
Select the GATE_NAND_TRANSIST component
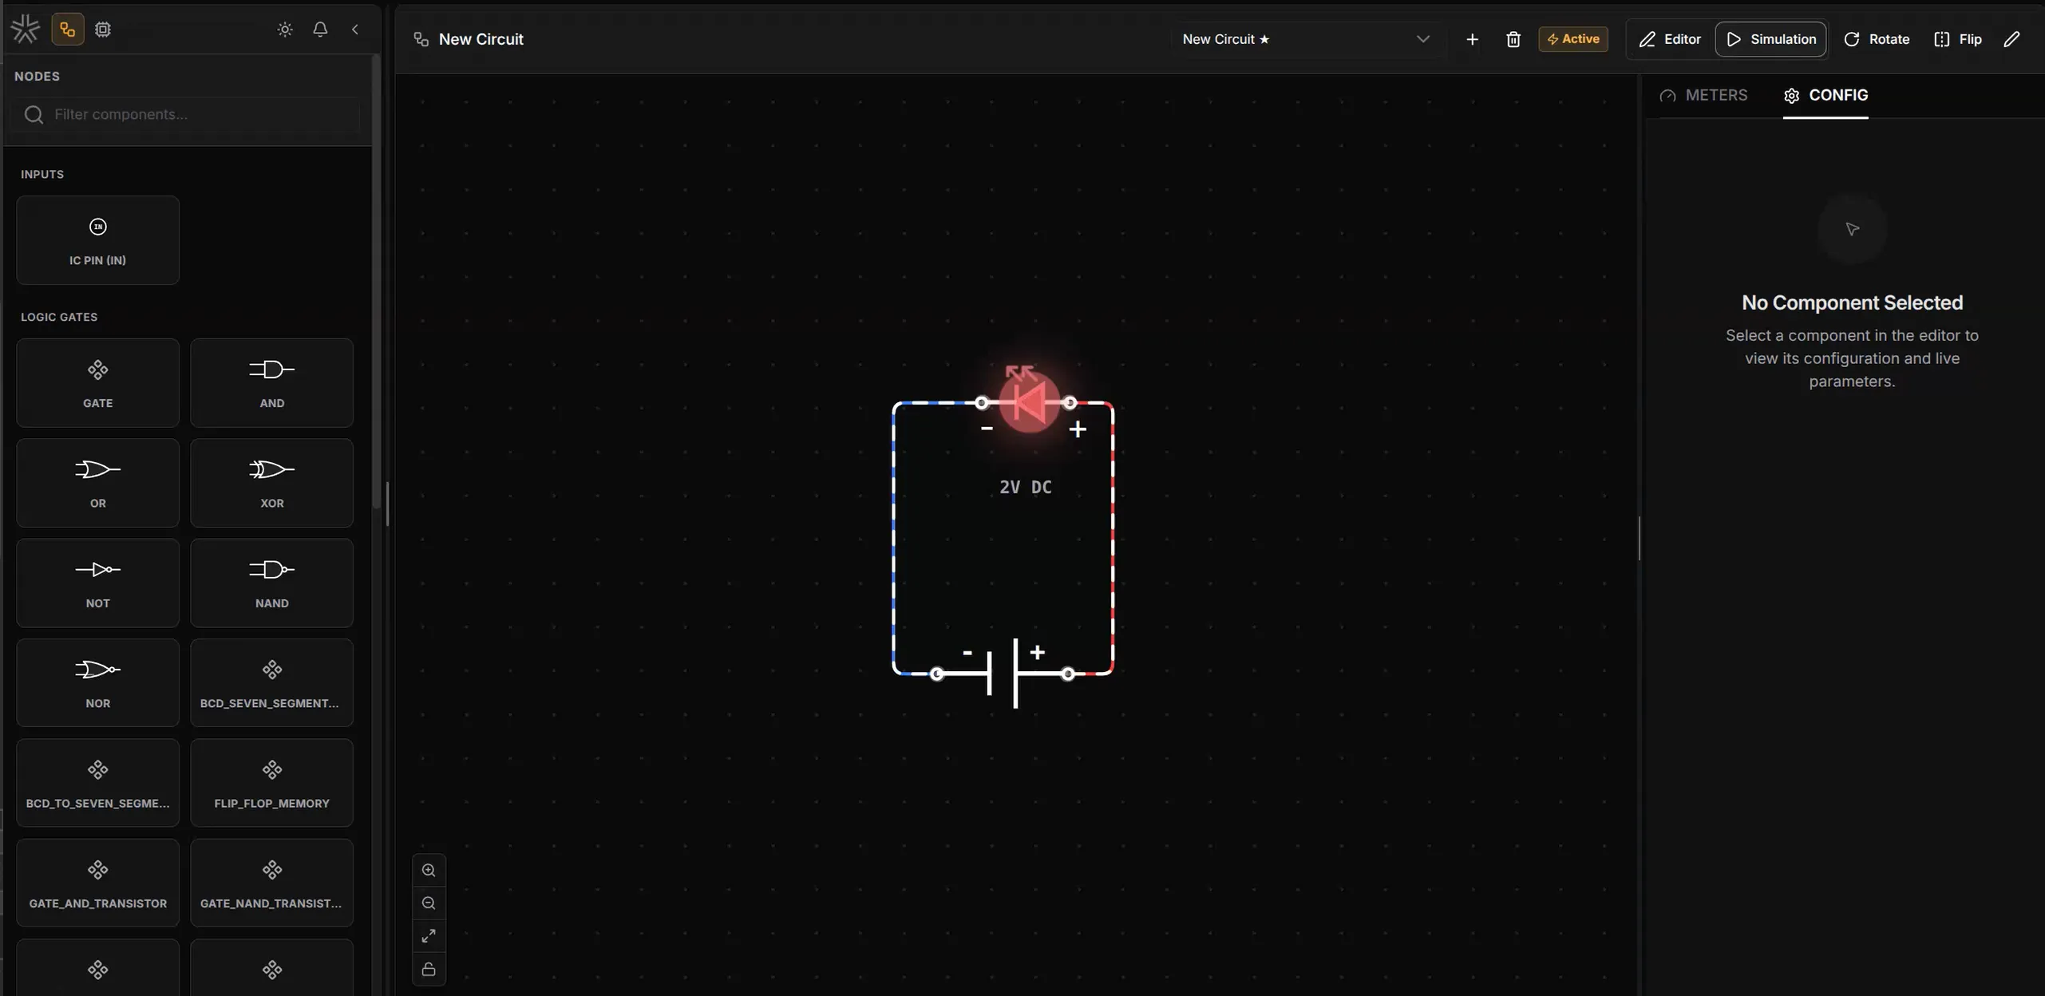pos(272,883)
